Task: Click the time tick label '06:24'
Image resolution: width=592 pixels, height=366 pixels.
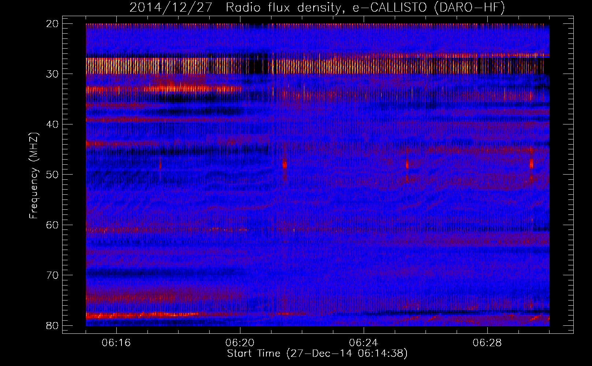Action: coord(364,343)
